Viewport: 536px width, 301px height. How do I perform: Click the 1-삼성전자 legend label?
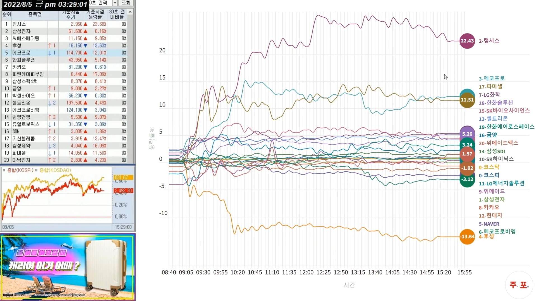coord(492,199)
